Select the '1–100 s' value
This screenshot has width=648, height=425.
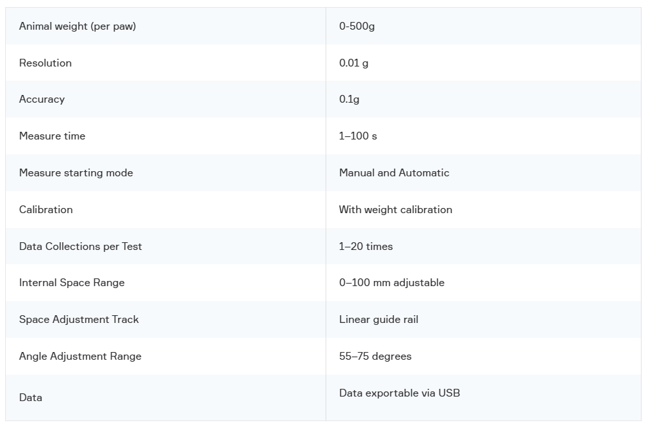pyautogui.click(x=358, y=136)
